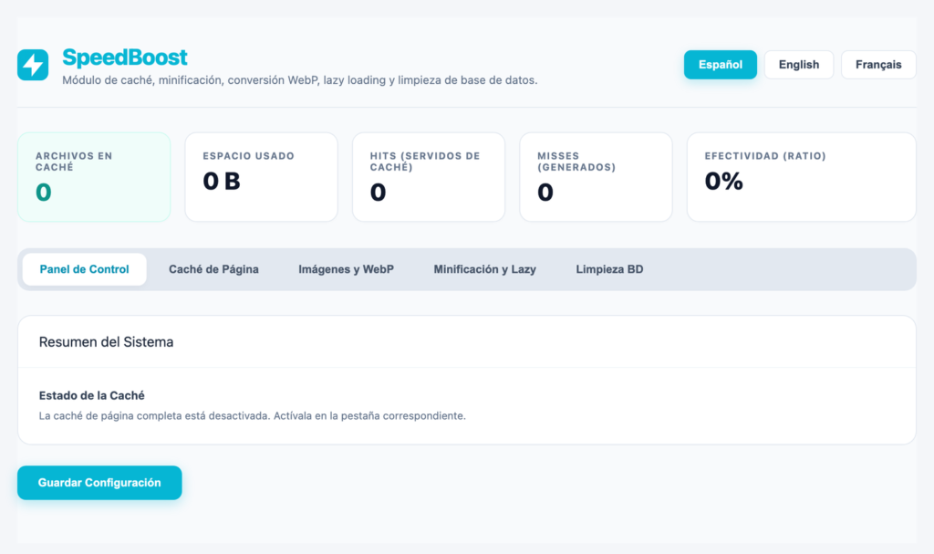The width and height of the screenshot is (934, 554).
Task: Open the Panel de Control tab
Action: tap(85, 269)
